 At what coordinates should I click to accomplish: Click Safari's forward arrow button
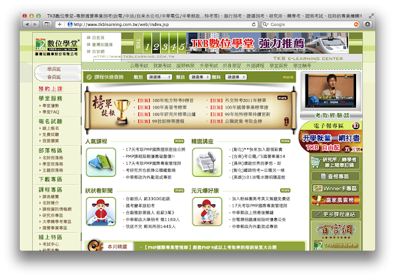[x=35, y=25]
